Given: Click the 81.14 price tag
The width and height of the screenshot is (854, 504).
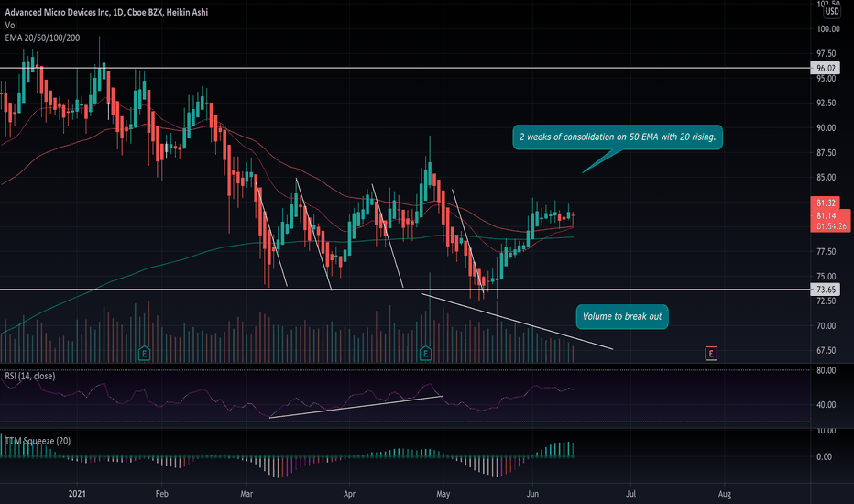Looking at the screenshot, I should coord(827,215).
